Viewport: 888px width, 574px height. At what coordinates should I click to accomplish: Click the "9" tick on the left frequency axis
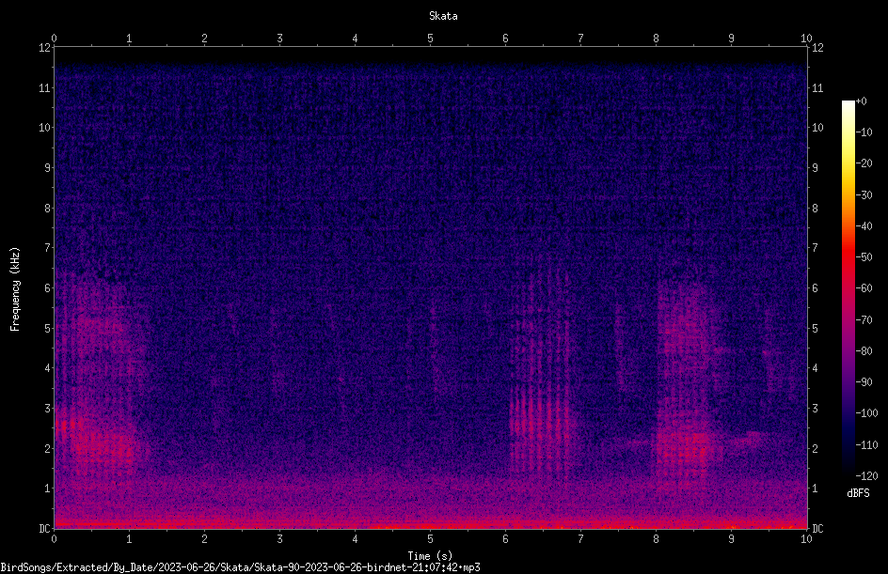point(47,168)
